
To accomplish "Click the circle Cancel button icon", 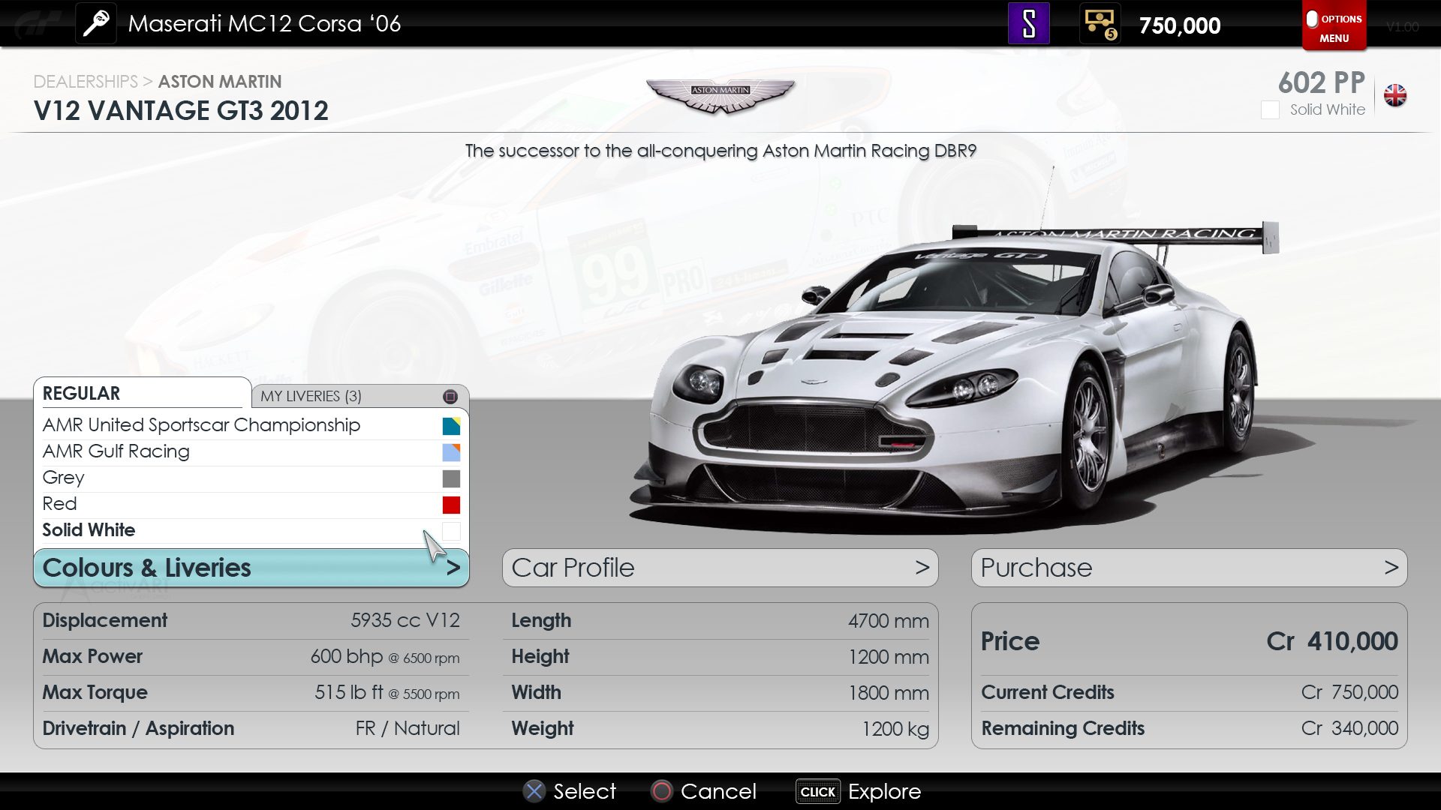I will coord(662,791).
